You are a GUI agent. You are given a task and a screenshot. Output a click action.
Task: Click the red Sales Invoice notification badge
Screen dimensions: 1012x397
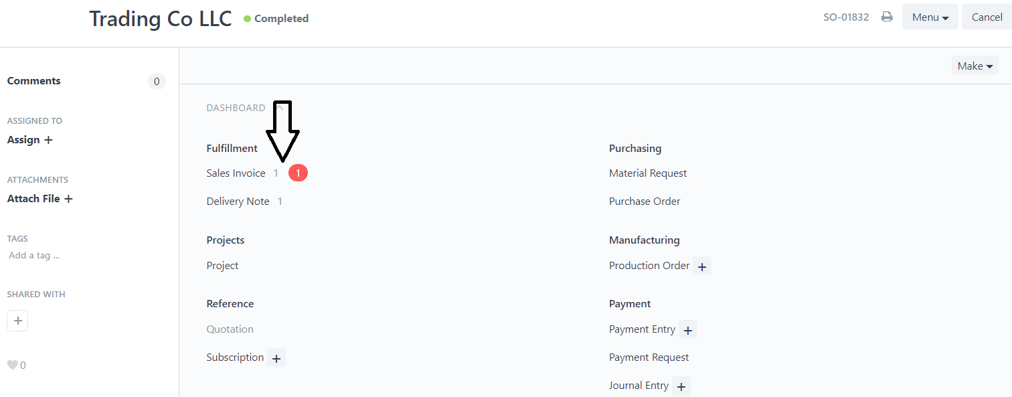(x=298, y=173)
